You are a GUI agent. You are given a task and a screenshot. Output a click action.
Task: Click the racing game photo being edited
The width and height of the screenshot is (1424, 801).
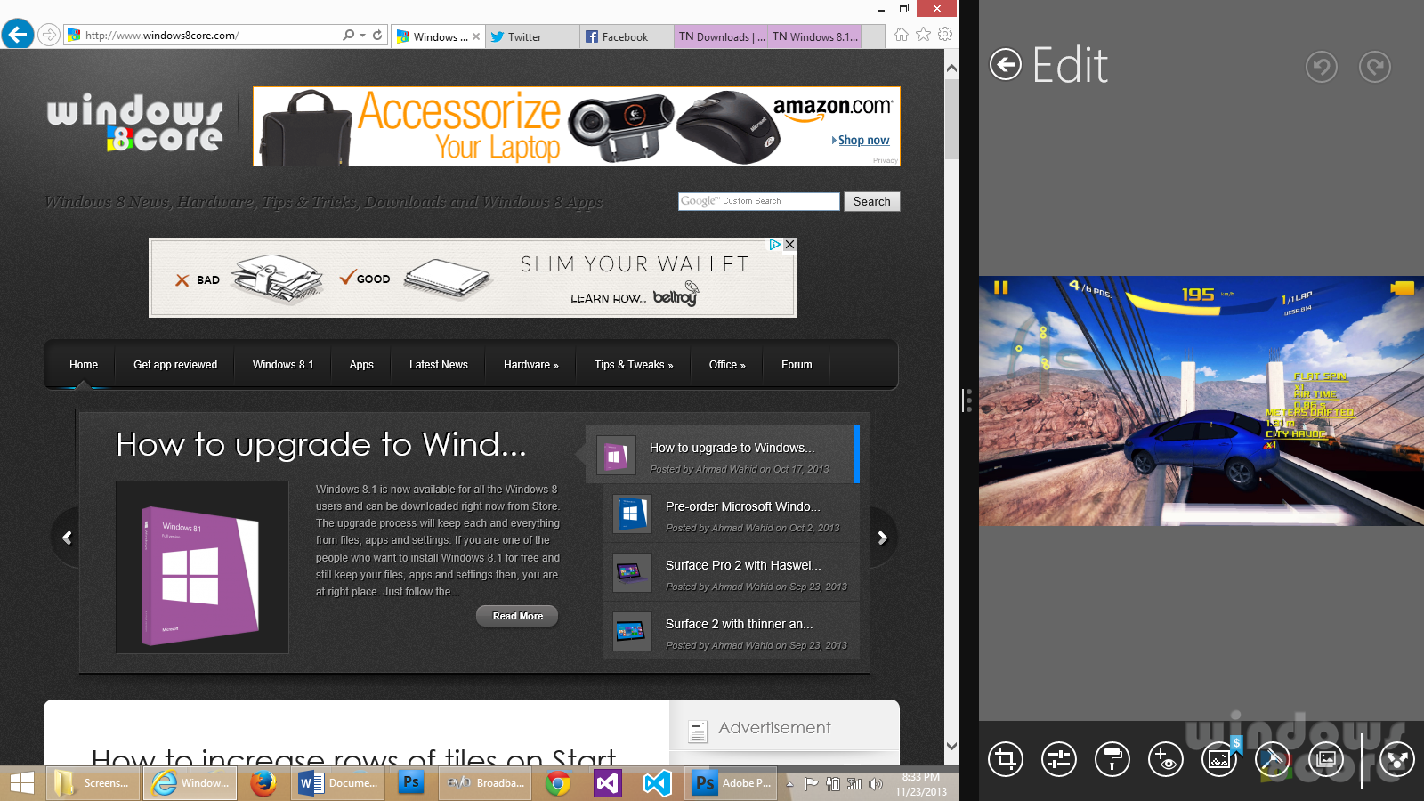click(x=1201, y=400)
